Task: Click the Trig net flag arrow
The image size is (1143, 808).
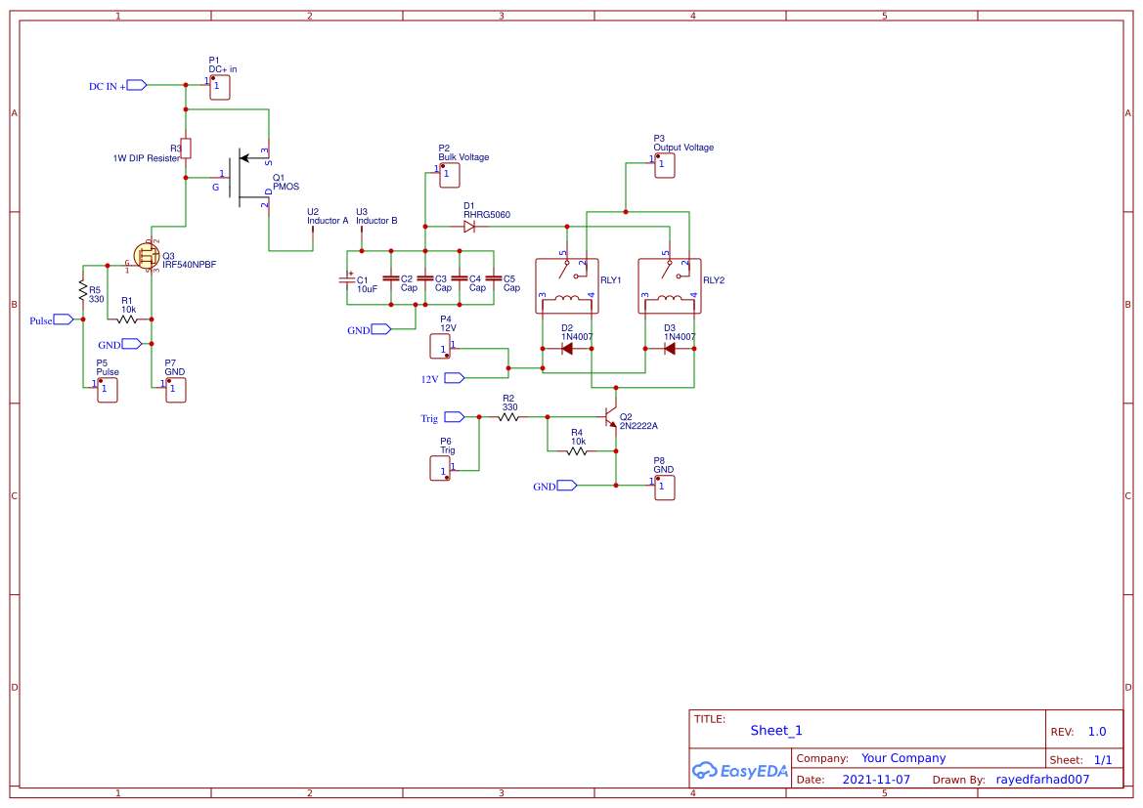Action: [x=452, y=417]
